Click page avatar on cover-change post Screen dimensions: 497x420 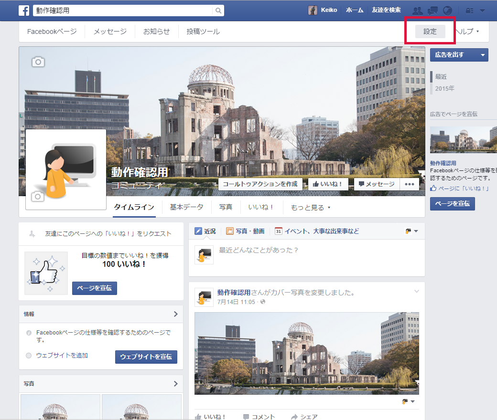[204, 297]
